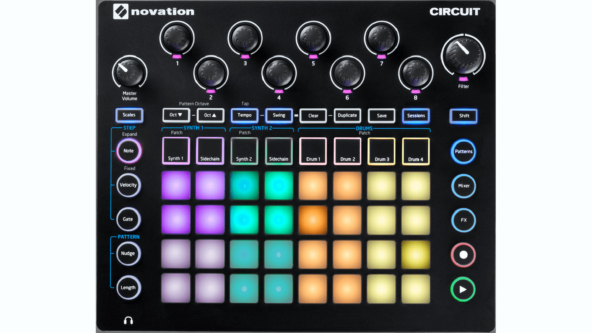Select the Synth 1 track button
Screen dimensions: 592x333
click(x=176, y=151)
